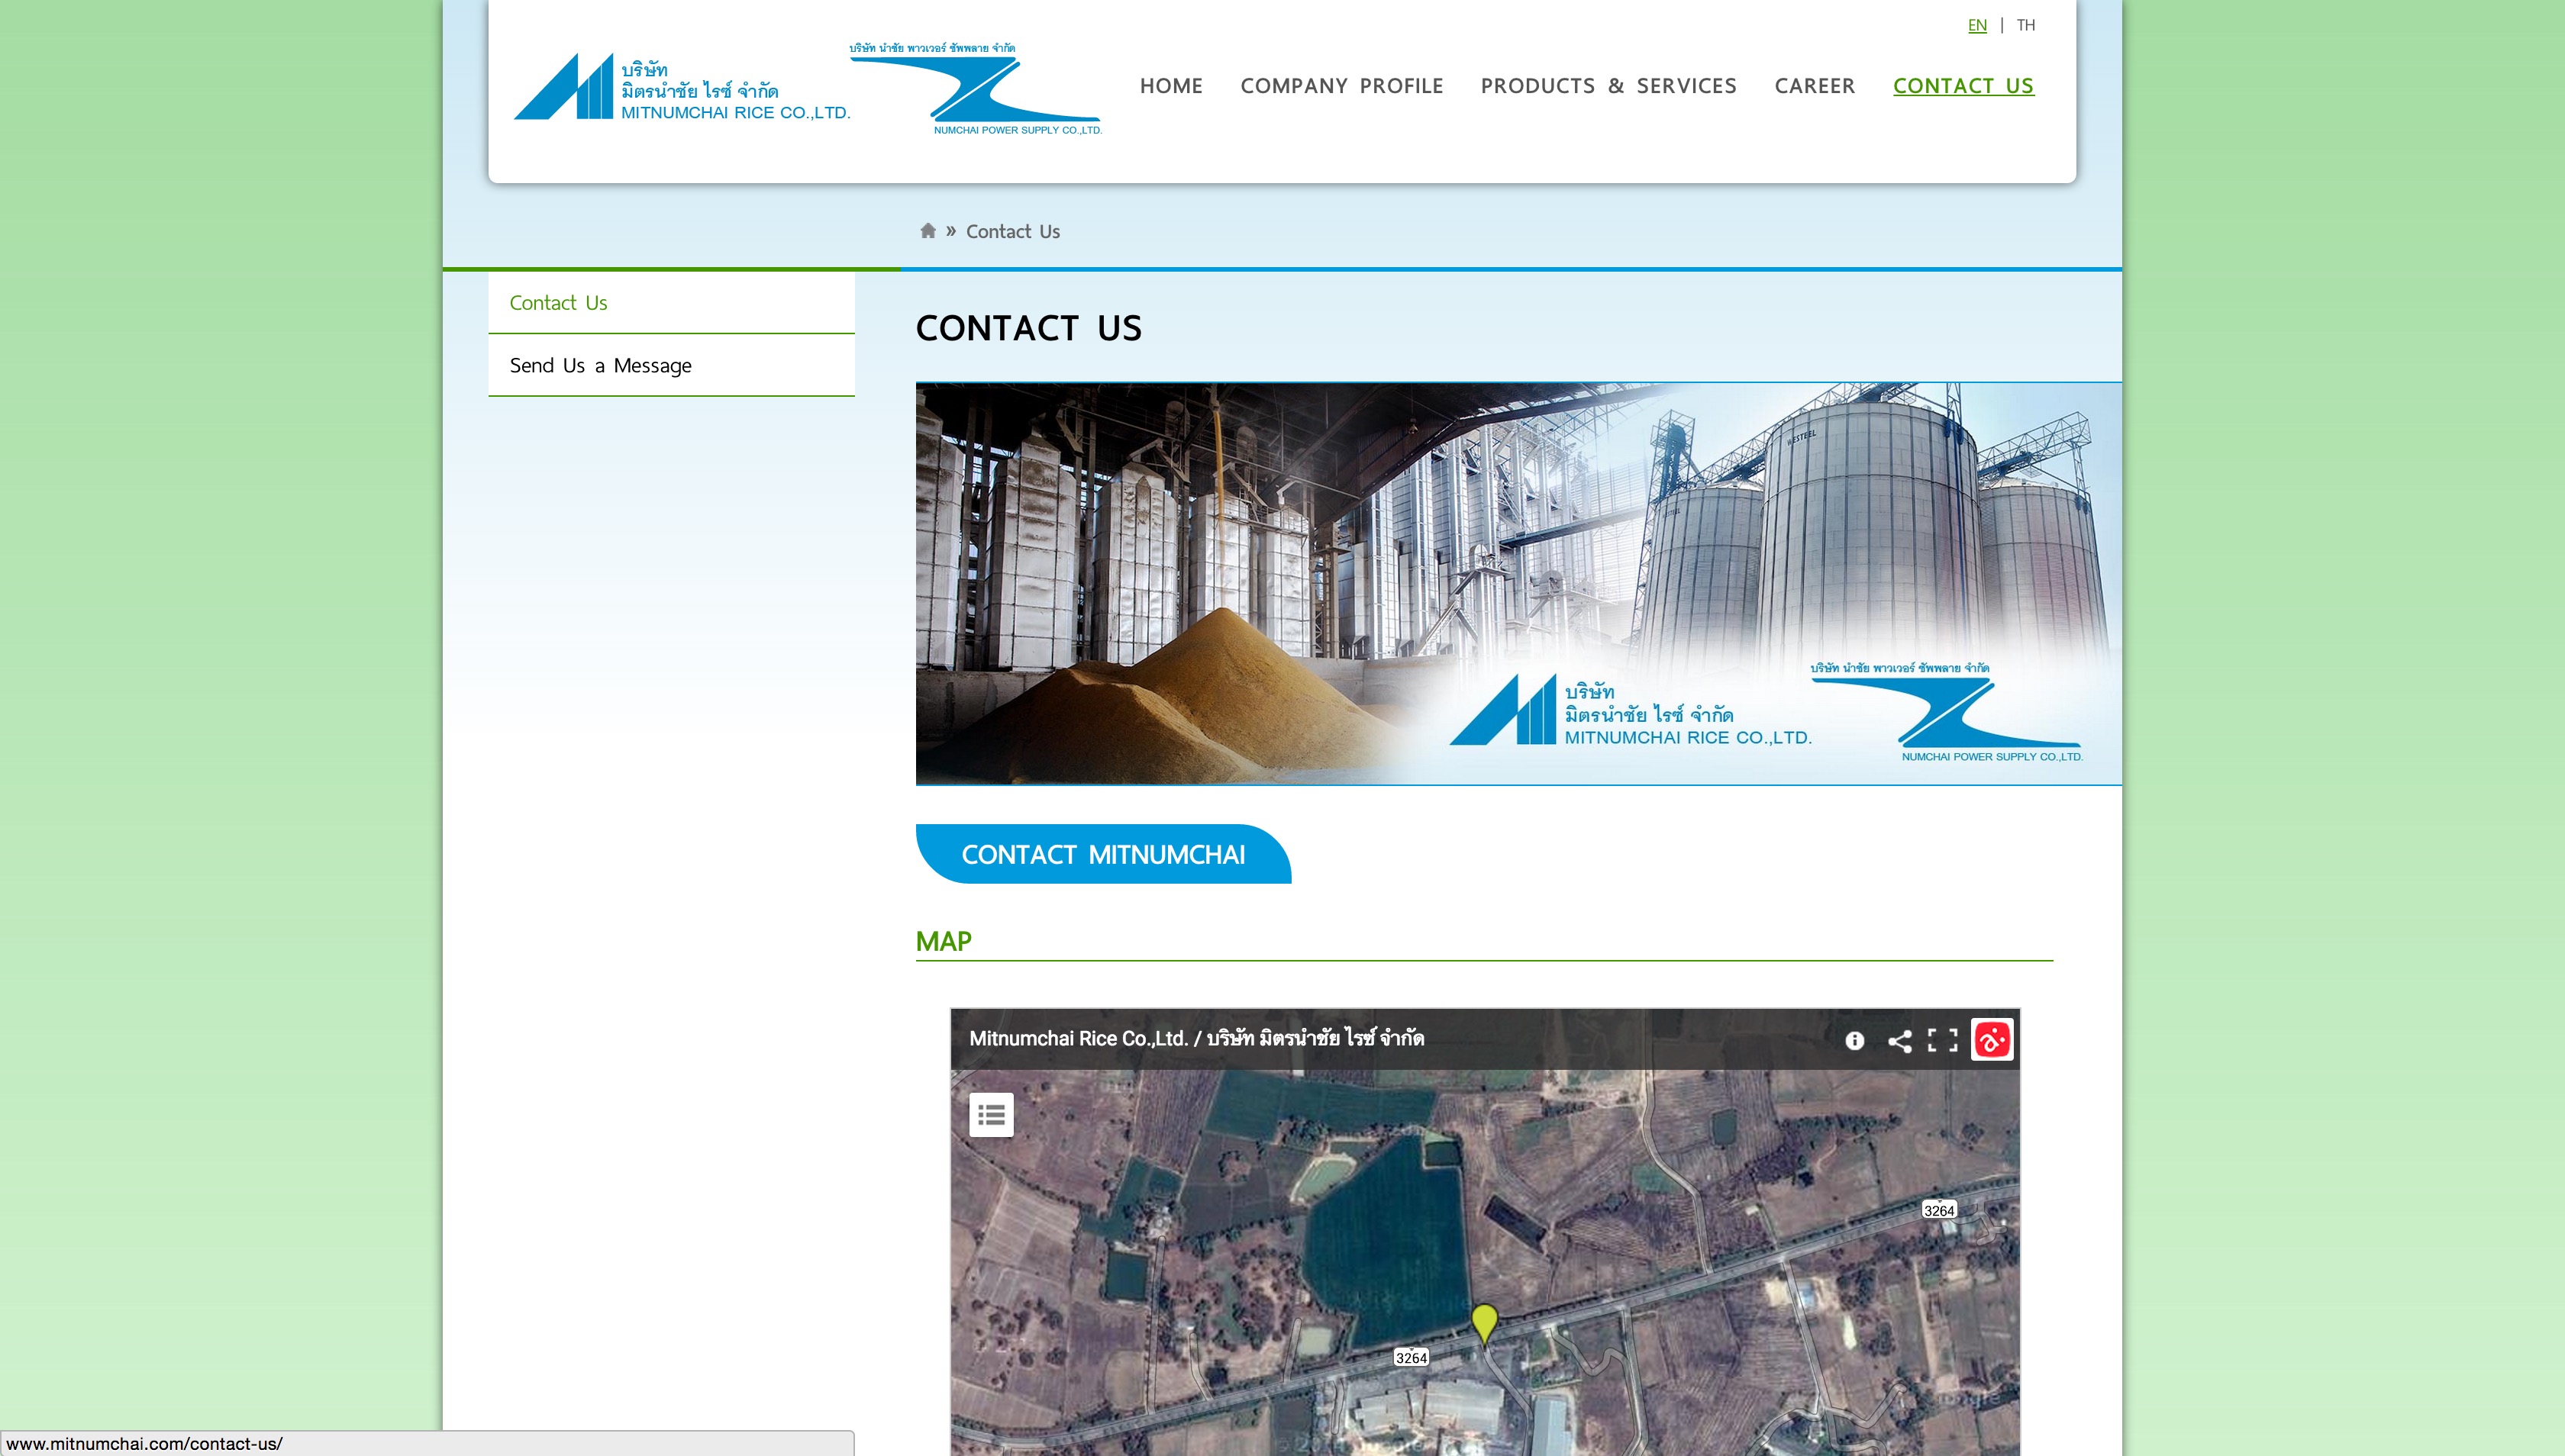Image resolution: width=2565 pixels, height=1456 pixels.
Task: Switch language to TH
Action: pos(2025,25)
